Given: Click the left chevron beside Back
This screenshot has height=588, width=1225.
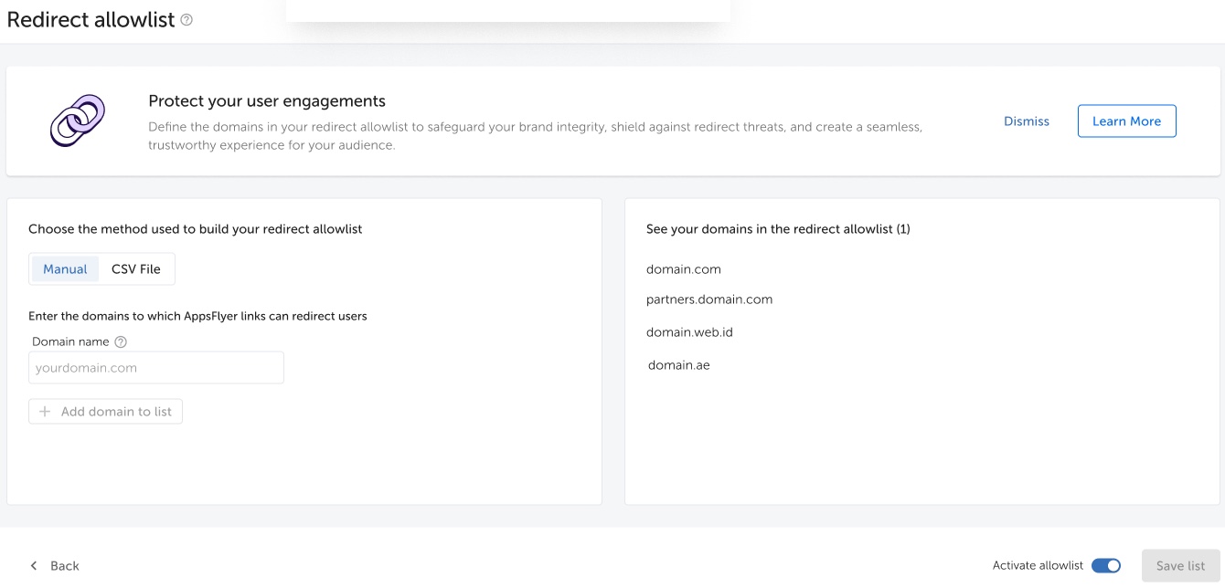Looking at the screenshot, I should pos(33,565).
